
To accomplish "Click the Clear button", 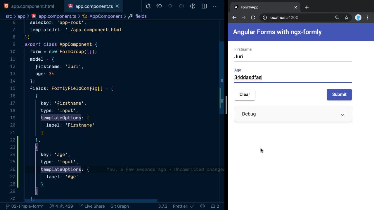I will pos(245,94).
